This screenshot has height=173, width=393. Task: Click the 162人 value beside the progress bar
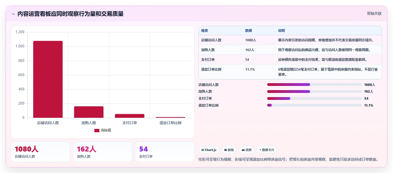pos(369,92)
